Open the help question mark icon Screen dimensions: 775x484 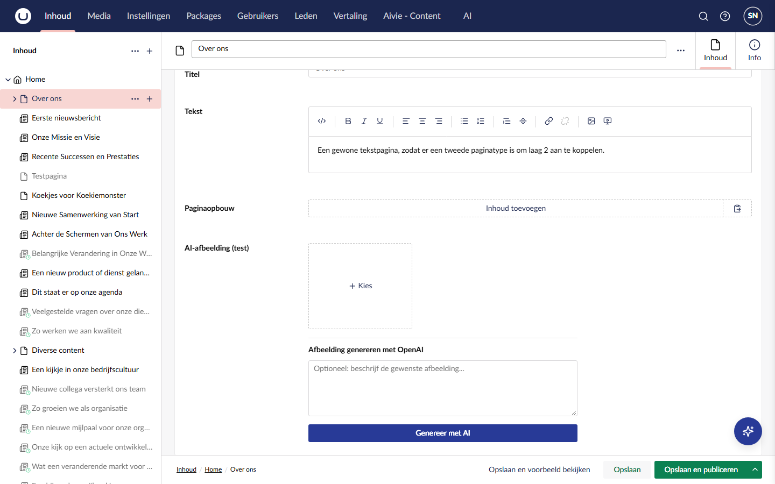click(x=725, y=16)
